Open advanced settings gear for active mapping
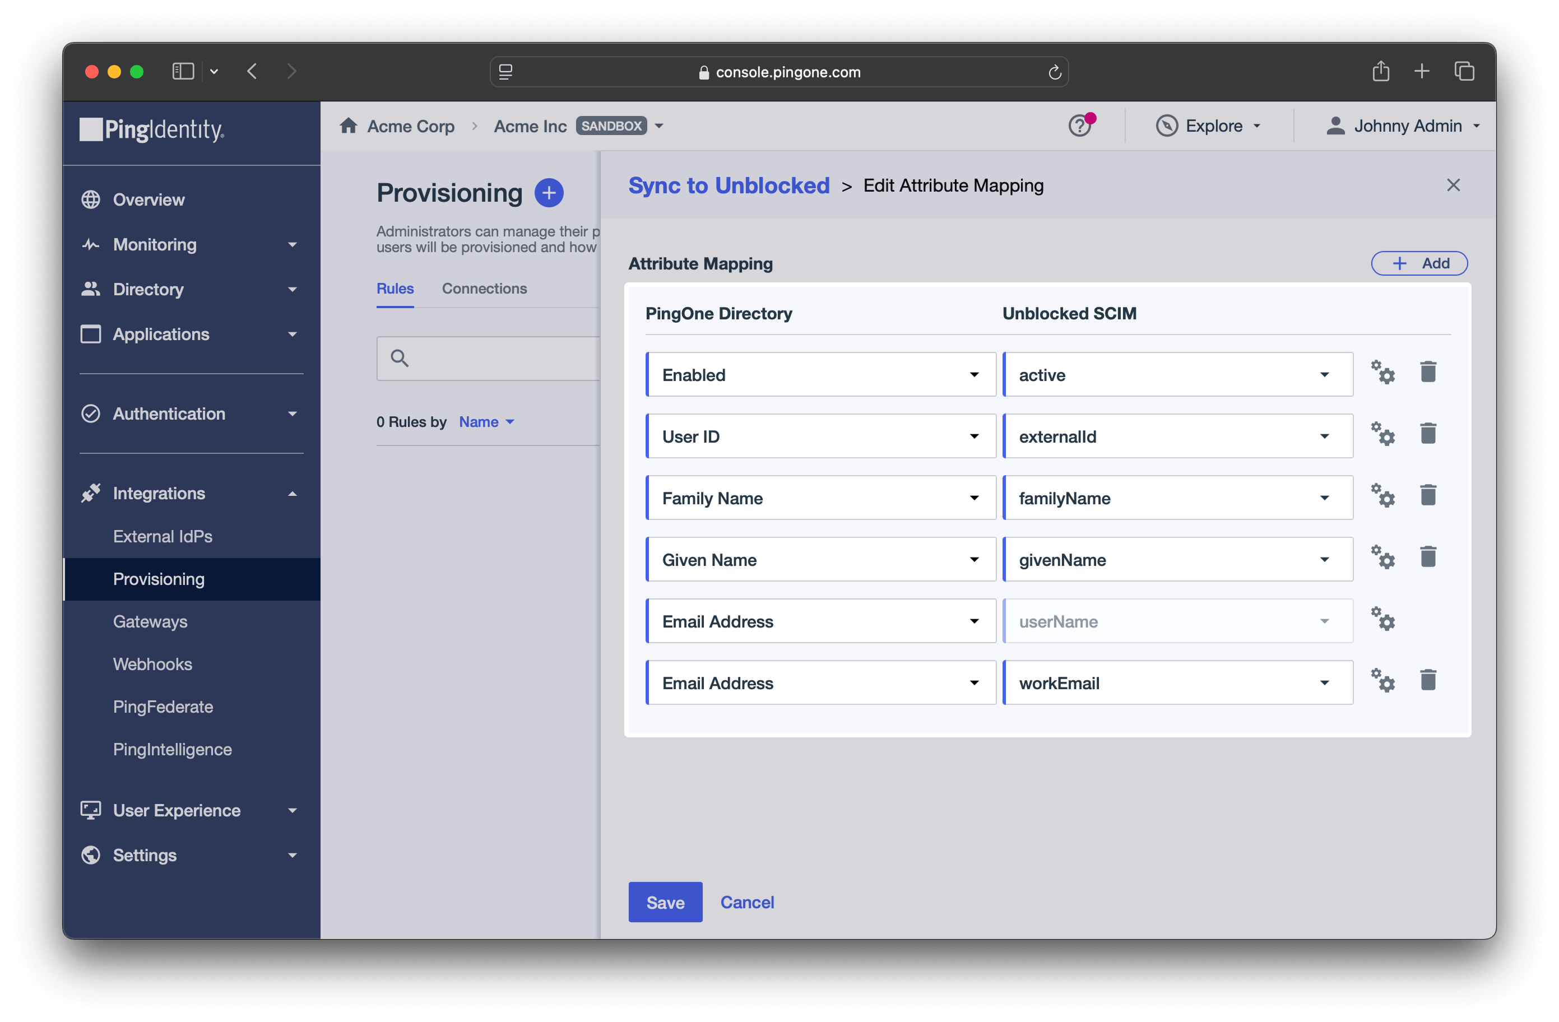Viewport: 1559px width, 1022px height. click(1383, 373)
